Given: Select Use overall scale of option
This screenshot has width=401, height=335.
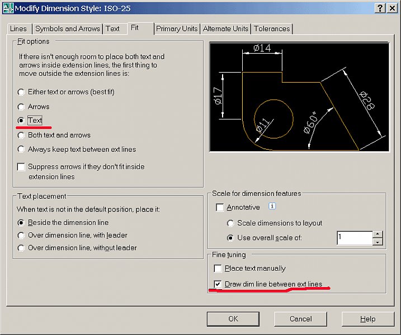Looking at the screenshot, I should click(x=230, y=238).
